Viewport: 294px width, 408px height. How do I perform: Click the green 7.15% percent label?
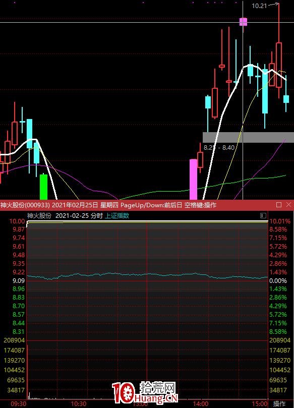coord(278,323)
